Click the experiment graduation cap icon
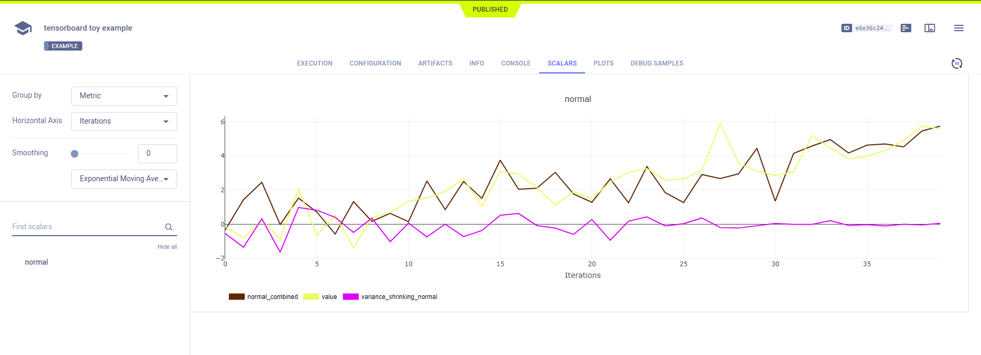 [23, 28]
